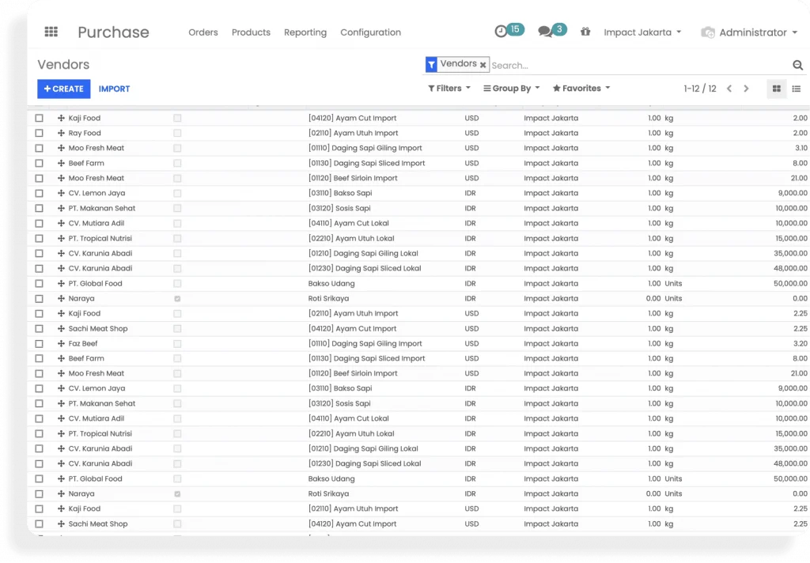Click the search magnifier icon
The image size is (810, 563).
point(797,65)
